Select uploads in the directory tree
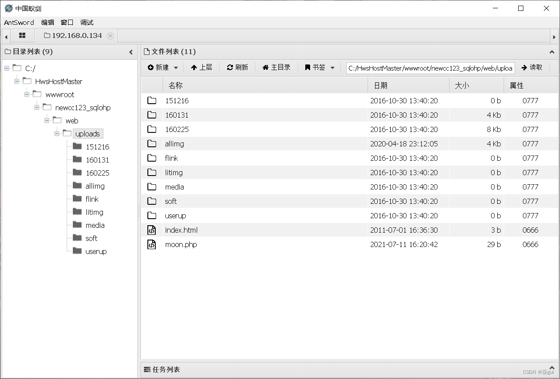The height and width of the screenshot is (379, 560). coord(88,134)
